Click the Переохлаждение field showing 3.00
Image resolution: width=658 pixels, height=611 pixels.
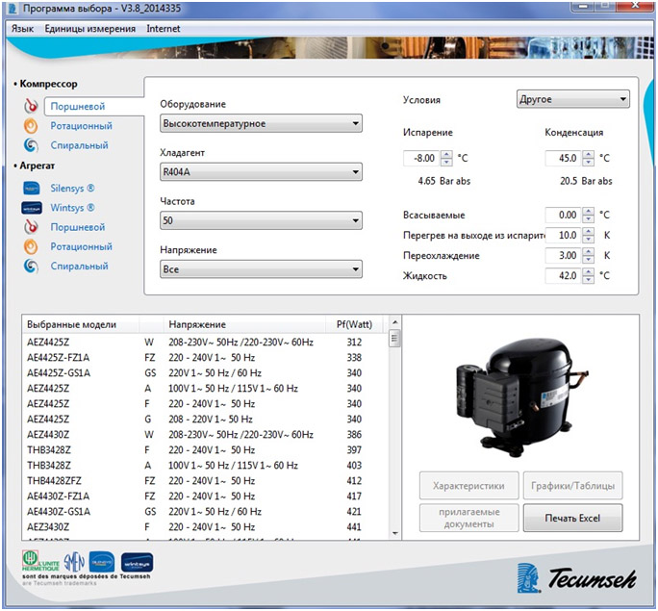(x=564, y=255)
